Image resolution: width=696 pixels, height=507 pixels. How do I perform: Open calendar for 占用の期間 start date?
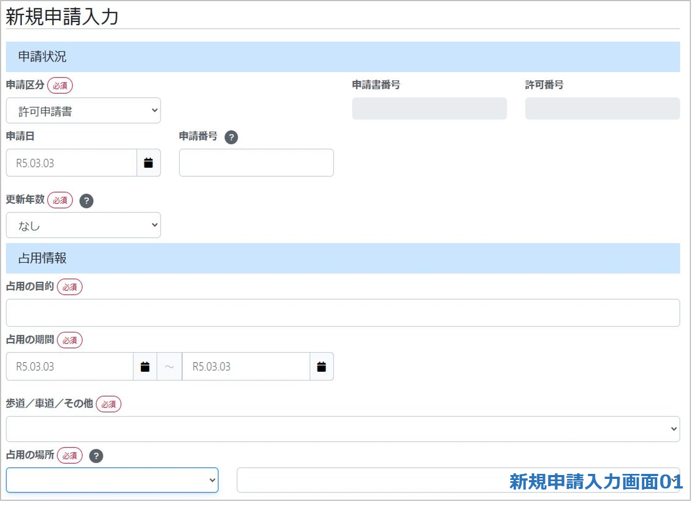(145, 367)
